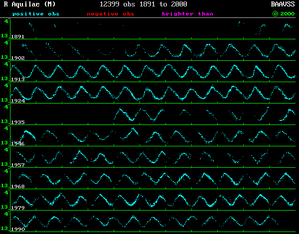
Task: Select the magenta brighter than legend entry
Action: (x=191, y=14)
